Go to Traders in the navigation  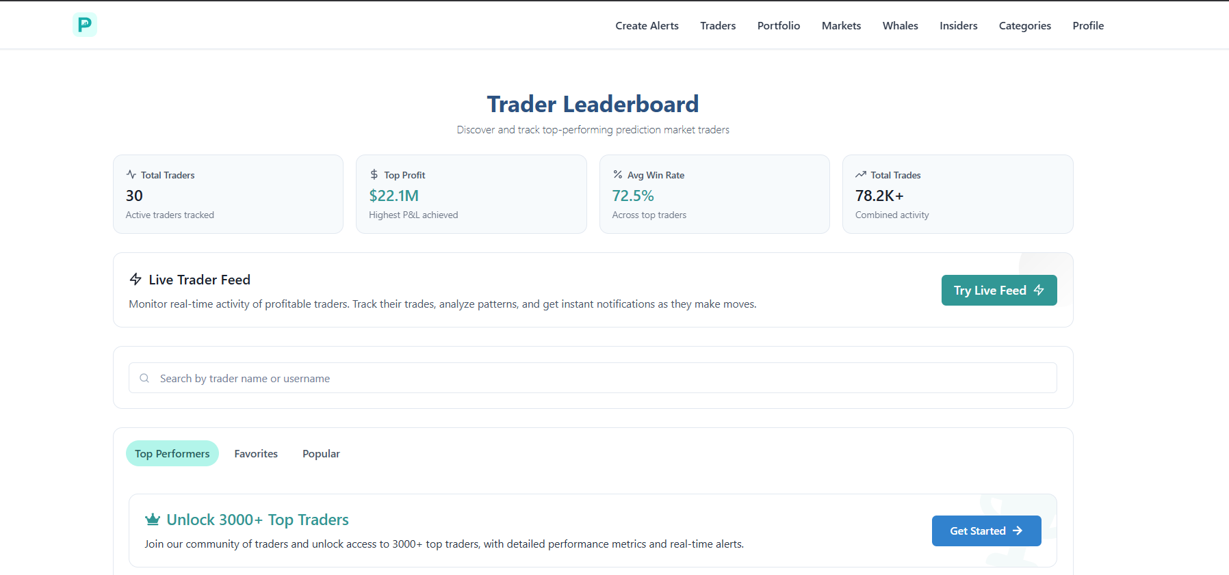coord(718,26)
